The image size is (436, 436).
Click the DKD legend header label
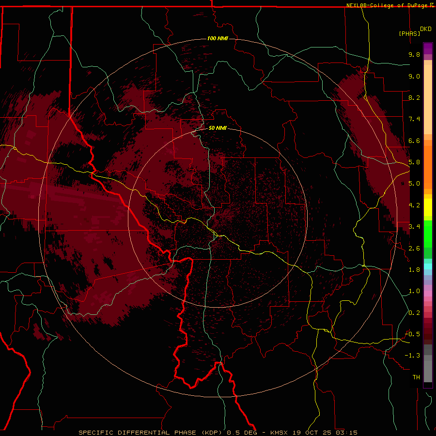point(426,29)
